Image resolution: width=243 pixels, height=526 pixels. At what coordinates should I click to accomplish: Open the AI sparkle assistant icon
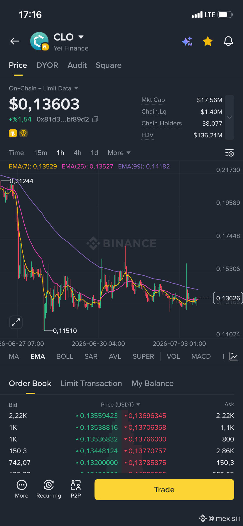coord(187,41)
